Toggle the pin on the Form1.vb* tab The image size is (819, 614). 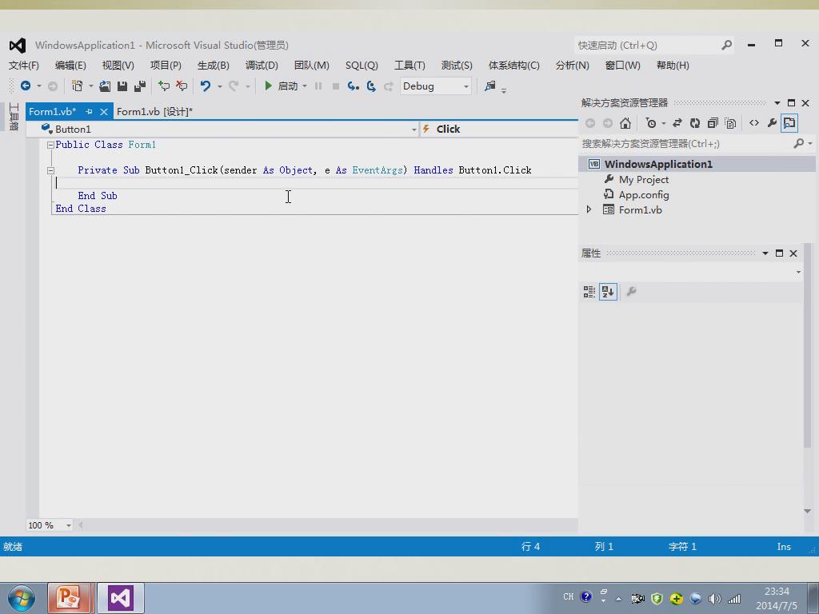tap(89, 112)
